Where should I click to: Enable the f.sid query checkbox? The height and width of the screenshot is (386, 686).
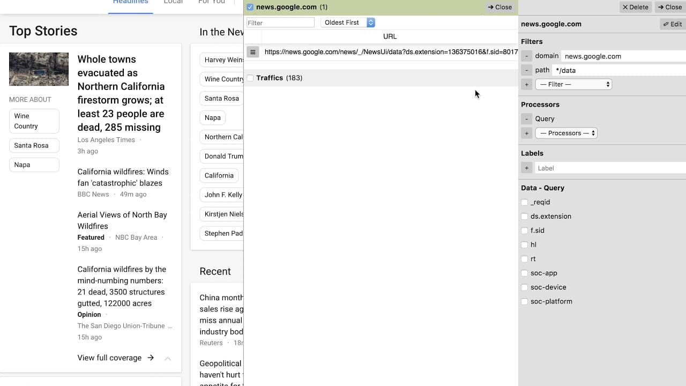525,231
